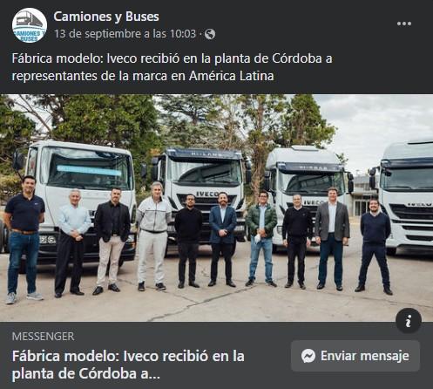Click the man in the light gray tracksuit
This screenshot has width=433, height=389.
tap(154, 236)
